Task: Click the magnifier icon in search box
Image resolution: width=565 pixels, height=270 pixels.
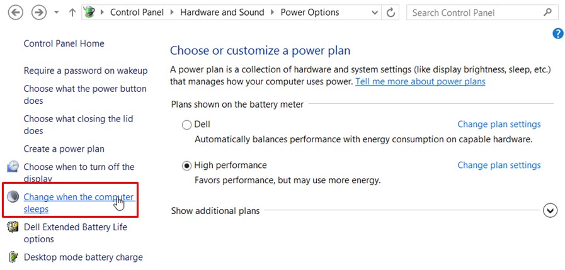Action: pyautogui.click(x=547, y=13)
